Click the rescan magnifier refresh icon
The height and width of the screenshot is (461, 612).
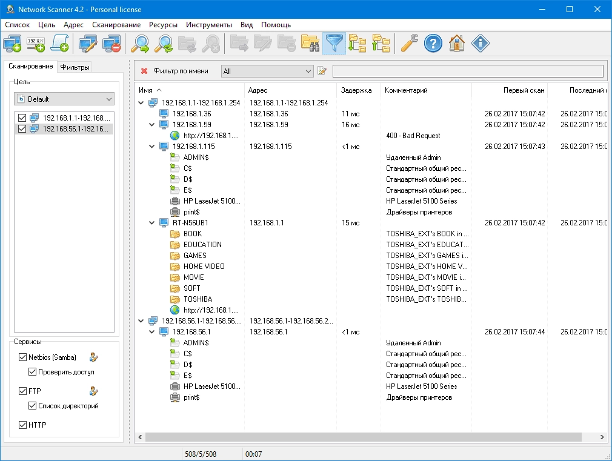click(163, 44)
